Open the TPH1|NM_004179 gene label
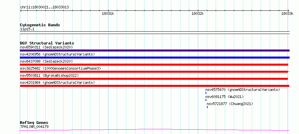Viewport: 299px width, 134px height. (x=34, y=127)
